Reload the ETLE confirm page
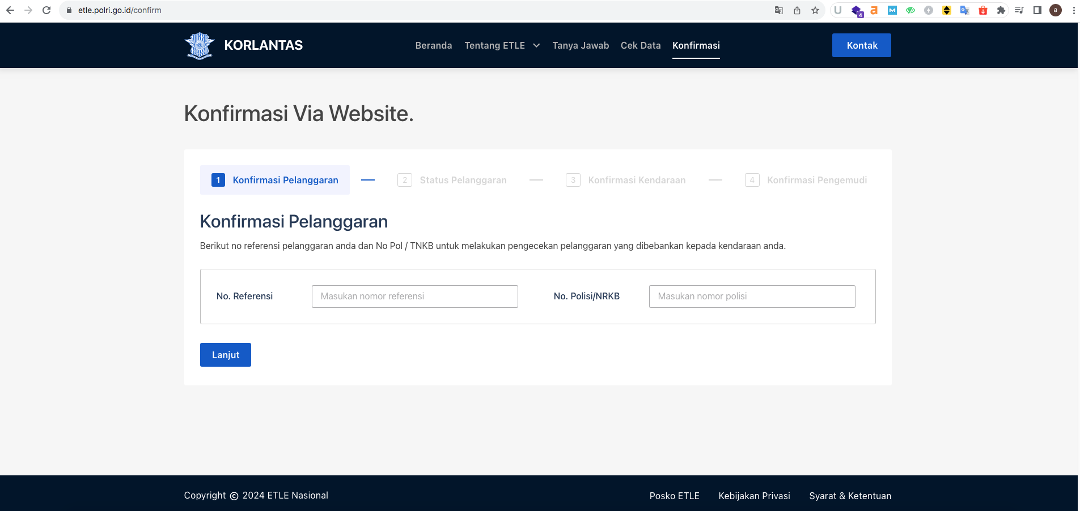The width and height of the screenshot is (1080, 511). click(46, 10)
